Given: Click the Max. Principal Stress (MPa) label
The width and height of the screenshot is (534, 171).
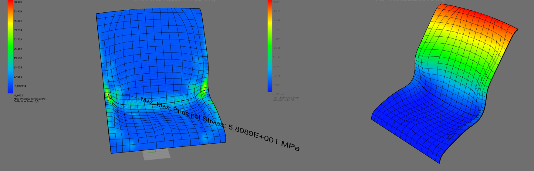Looking at the screenshot, I should pyautogui.click(x=30, y=99).
